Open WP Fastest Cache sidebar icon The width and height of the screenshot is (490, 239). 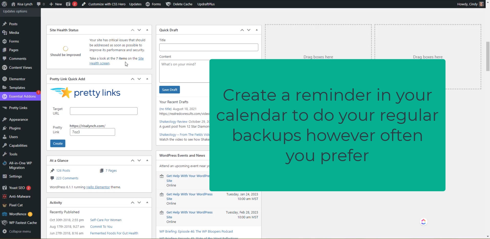point(5,223)
